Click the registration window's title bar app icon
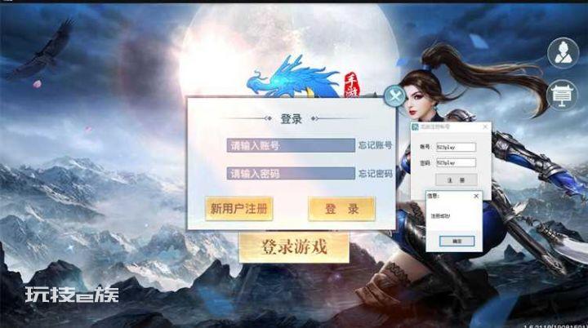588x328 pixels. pos(416,126)
